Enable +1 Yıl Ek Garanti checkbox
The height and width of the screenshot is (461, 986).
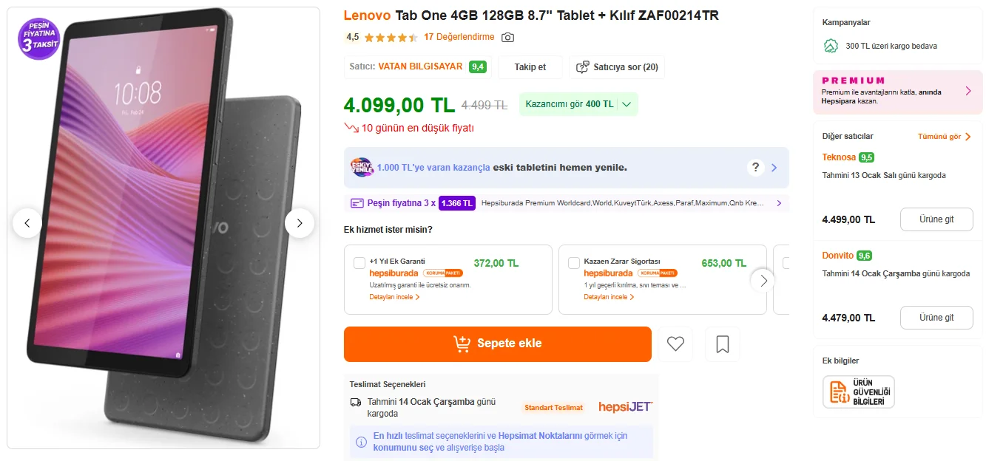coord(359,263)
